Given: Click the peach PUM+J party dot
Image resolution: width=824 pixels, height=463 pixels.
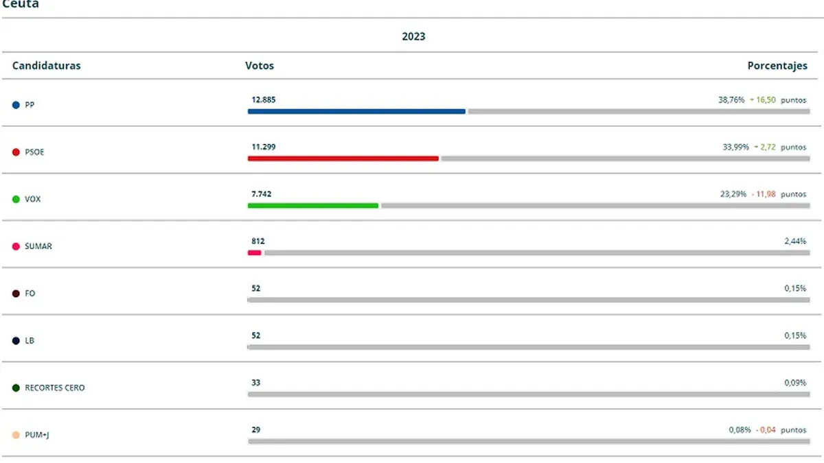Looking at the screenshot, I should click(x=16, y=435).
